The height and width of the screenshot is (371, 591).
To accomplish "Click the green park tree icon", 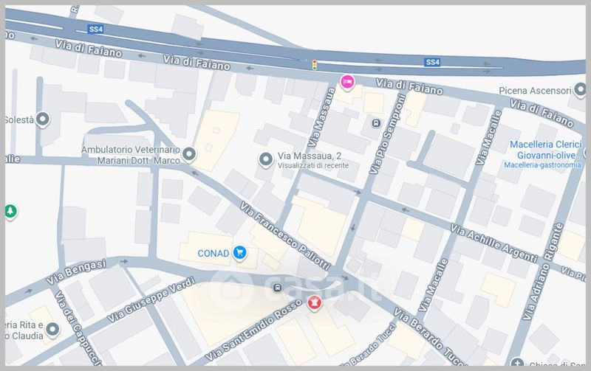I will click(x=10, y=212).
